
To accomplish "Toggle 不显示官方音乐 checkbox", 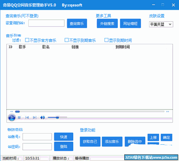I will click(27, 40).
